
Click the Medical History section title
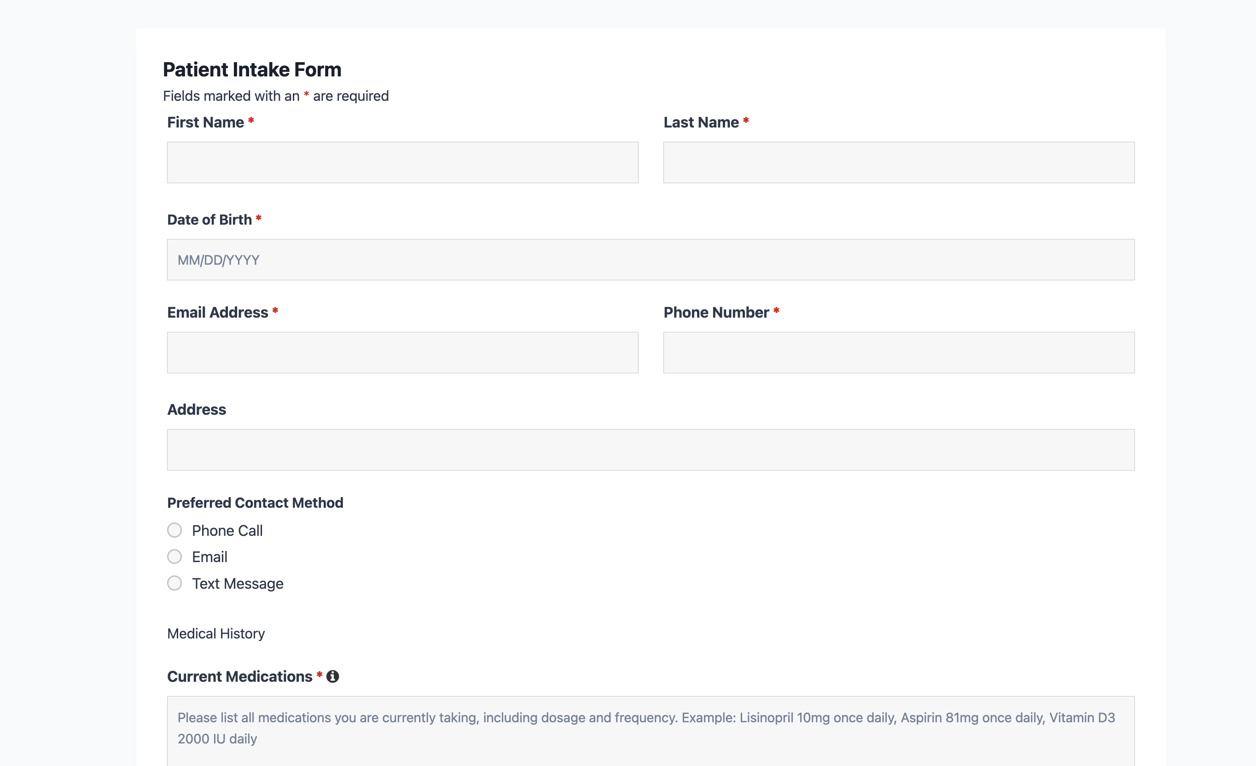(216, 633)
